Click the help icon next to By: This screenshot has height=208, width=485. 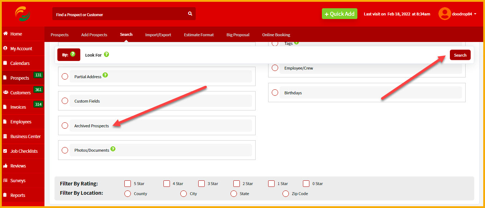pyautogui.click(x=73, y=55)
